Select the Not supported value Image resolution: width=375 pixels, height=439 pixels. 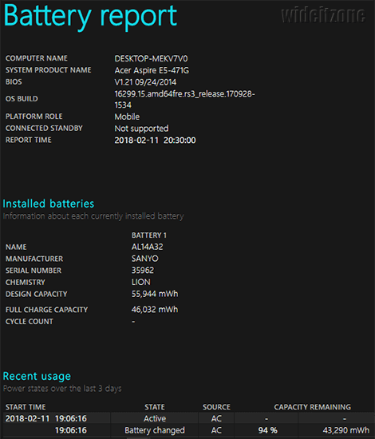point(141,129)
